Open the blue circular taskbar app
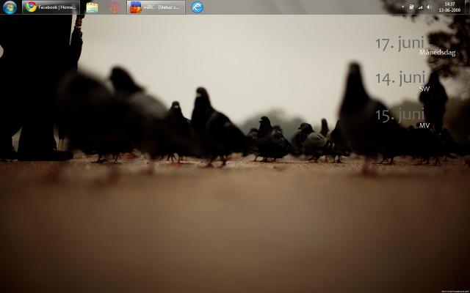 pyautogui.click(x=197, y=7)
